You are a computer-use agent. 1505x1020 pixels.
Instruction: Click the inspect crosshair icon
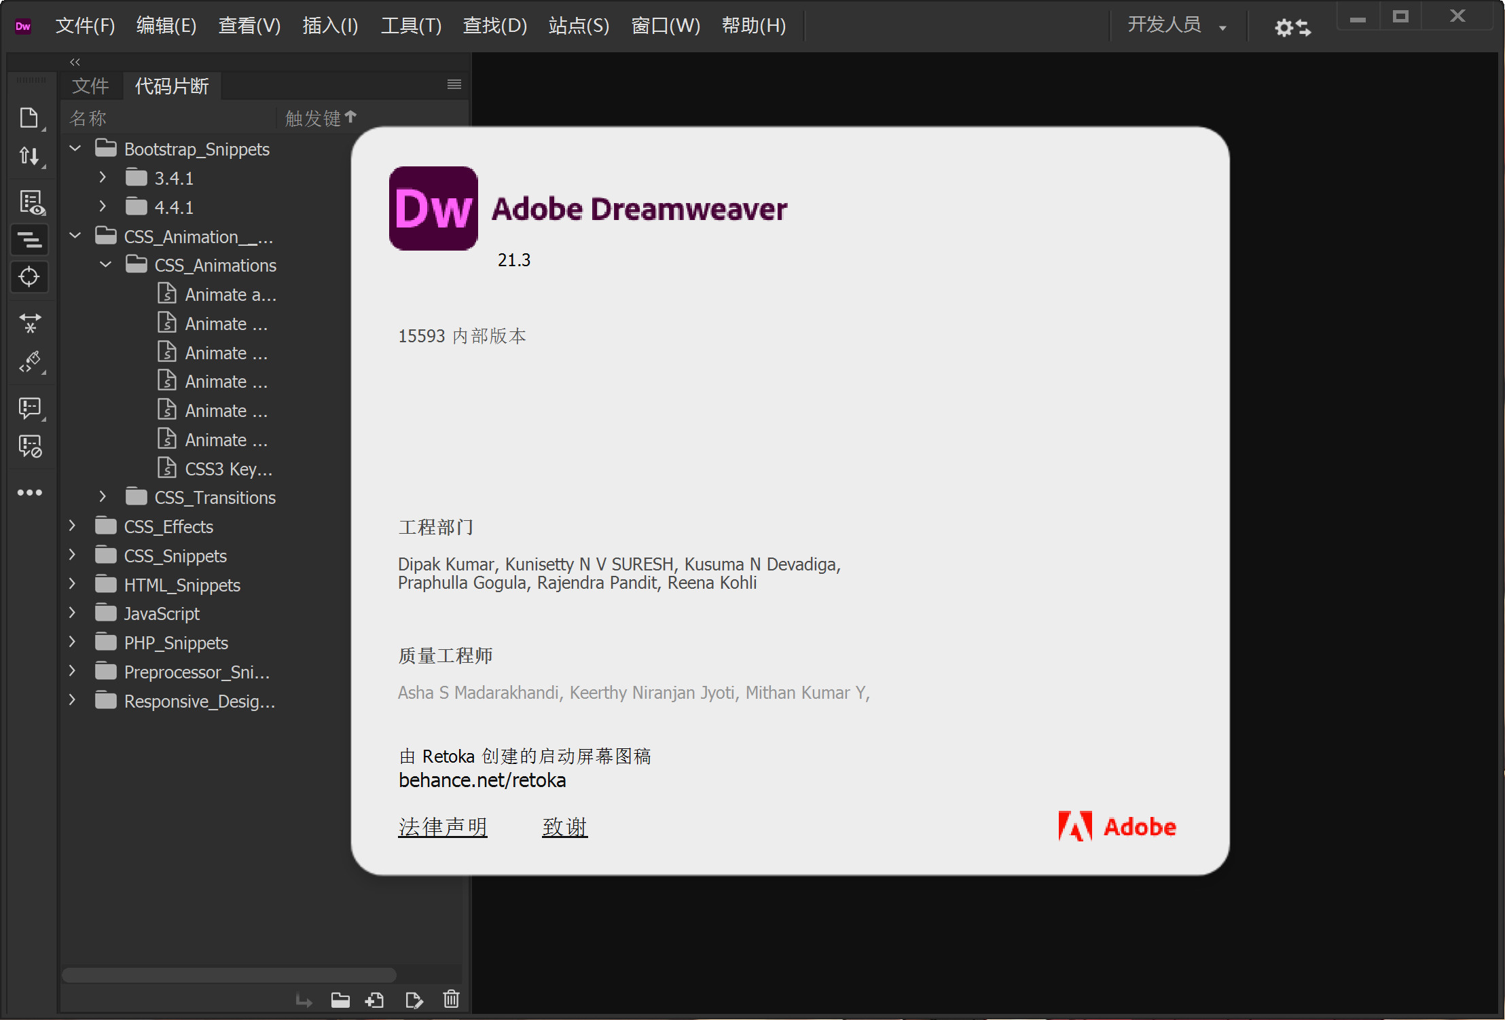point(29,277)
